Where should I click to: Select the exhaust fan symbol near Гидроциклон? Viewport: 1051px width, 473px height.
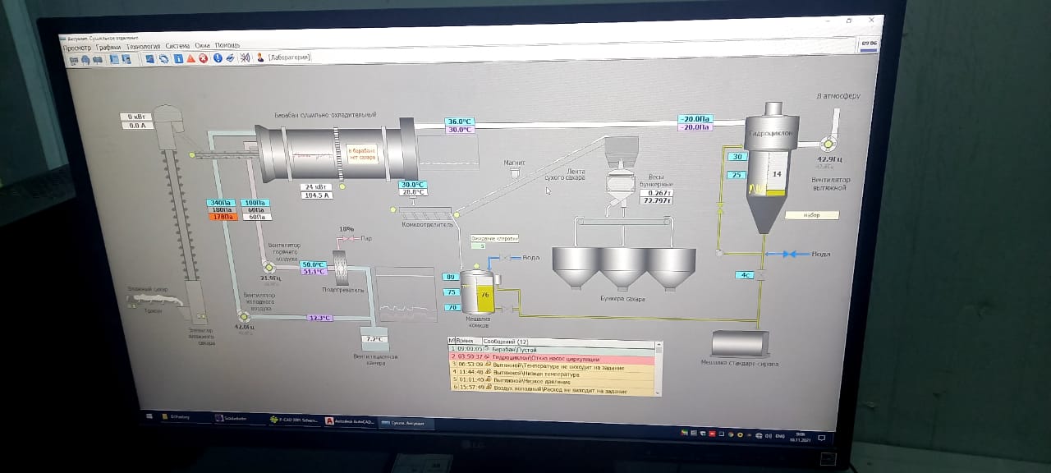pyautogui.click(x=827, y=145)
